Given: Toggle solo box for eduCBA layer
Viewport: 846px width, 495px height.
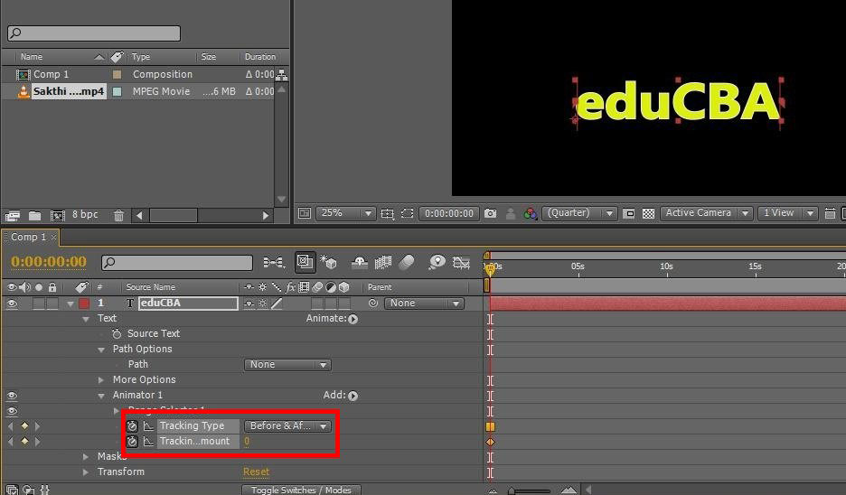Looking at the screenshot, I should pos(39,304).
